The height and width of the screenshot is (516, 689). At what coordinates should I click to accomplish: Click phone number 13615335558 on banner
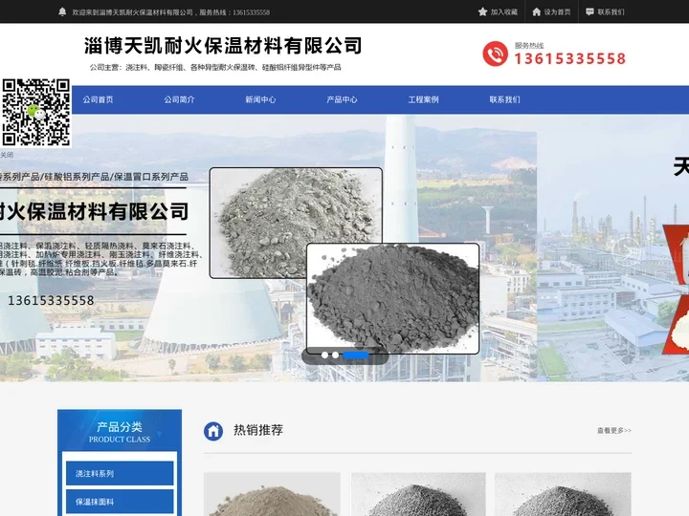(x=51, y=301)
